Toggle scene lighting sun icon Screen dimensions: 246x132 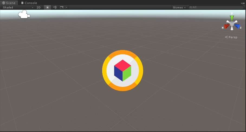click(47, 7)
